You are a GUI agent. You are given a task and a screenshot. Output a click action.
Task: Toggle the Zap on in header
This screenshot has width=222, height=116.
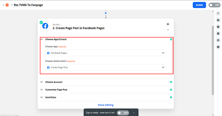pyautogui.click(x=214, y=5)
